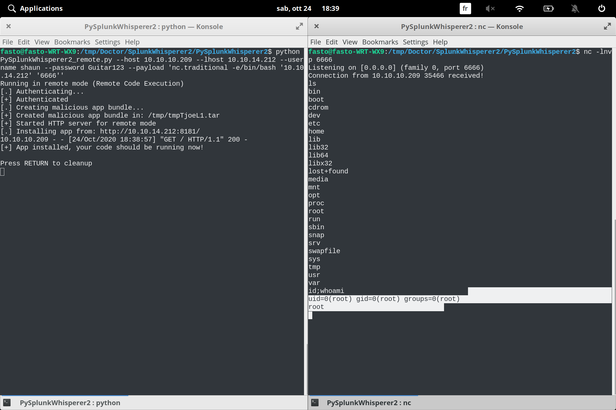This screenshot has width=616, height=410.
Task: Select the PySplunkWhisperer2 : python tab
Action: coord(70,403)
